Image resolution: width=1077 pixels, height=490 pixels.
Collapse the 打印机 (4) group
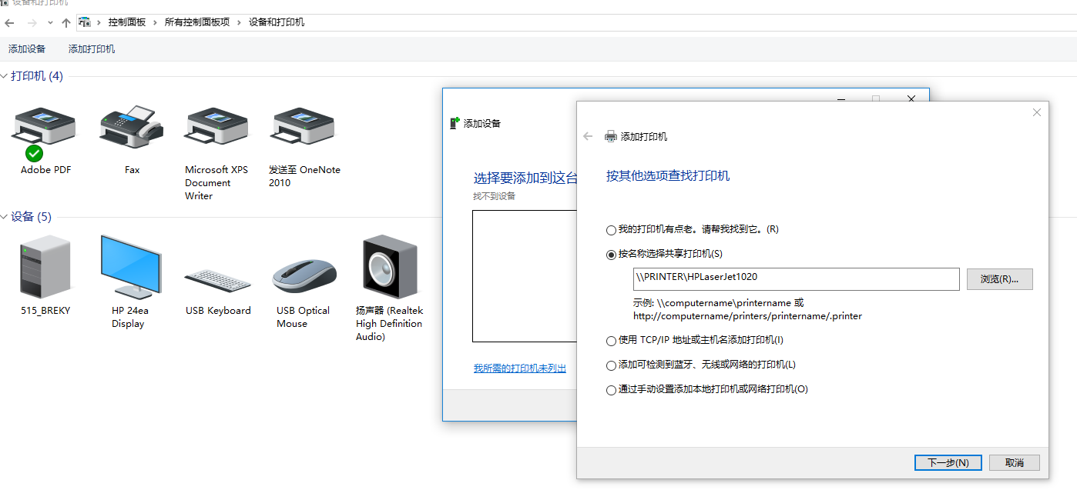click(x=5, y=76)
